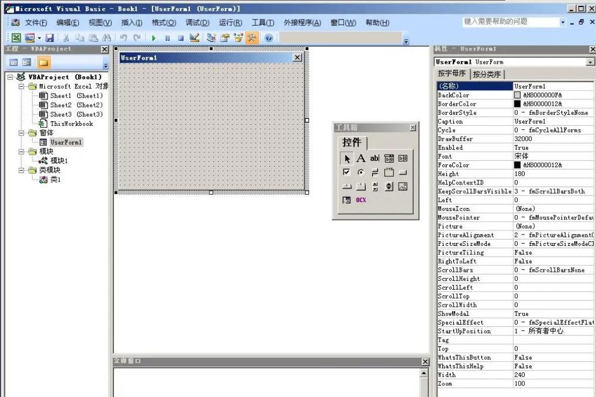596x397 pixels.
Task: Select UserForm1 in the project tree
Action: [66, 142]
